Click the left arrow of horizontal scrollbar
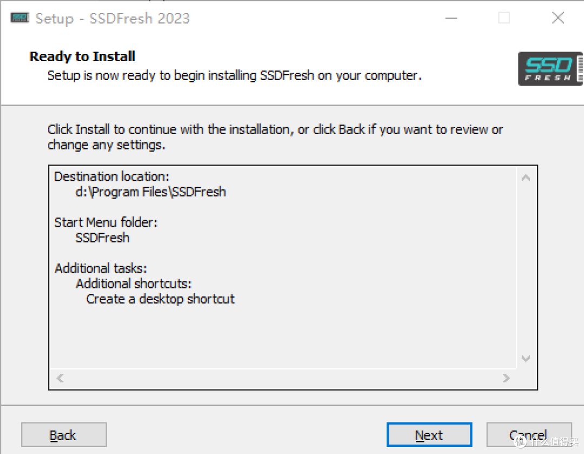 pyautogui.click(x=60, y=378)
